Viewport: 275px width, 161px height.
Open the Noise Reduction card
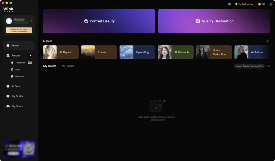[x=214, y=52]
